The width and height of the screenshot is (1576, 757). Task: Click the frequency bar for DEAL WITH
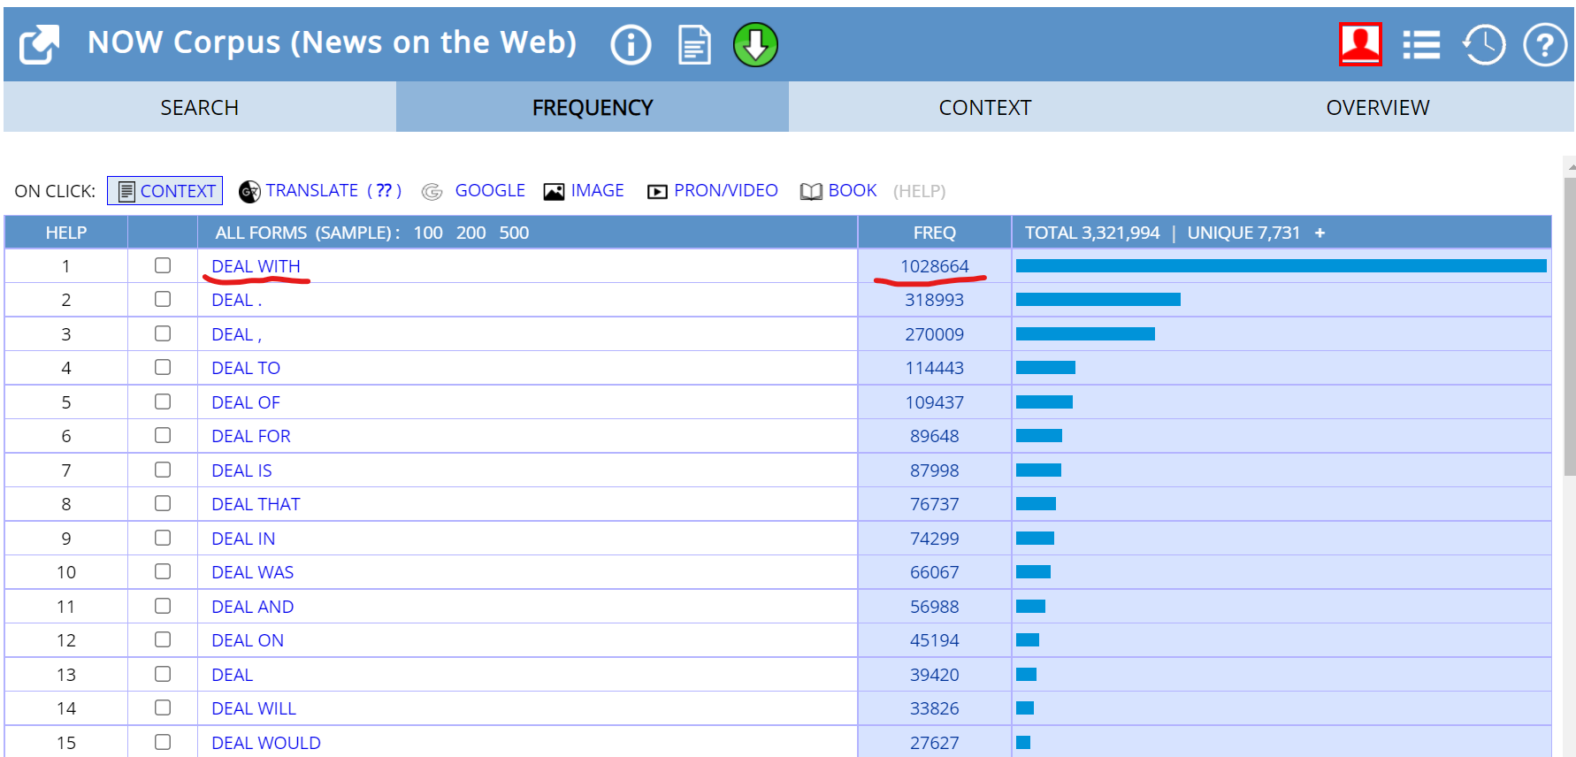click(x=1281, y=266)
